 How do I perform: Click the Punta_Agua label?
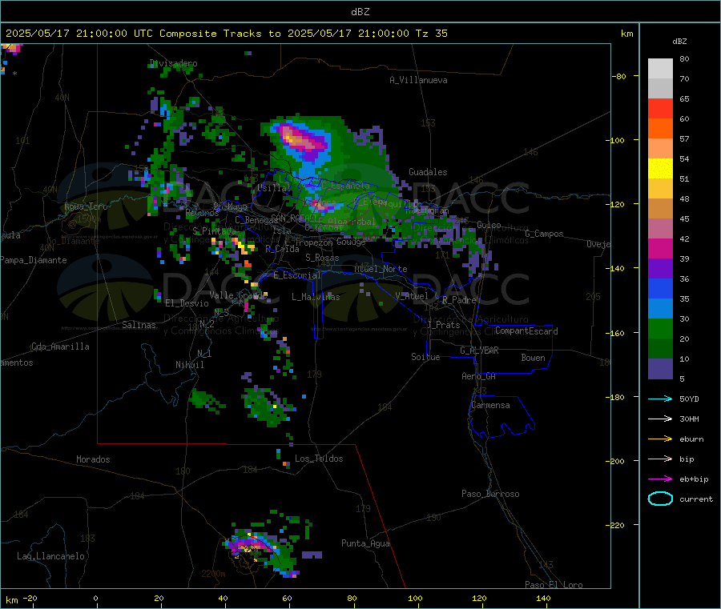[365, 543]
